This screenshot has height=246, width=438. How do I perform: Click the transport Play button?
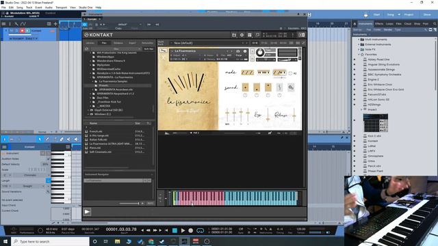[183, 231]
